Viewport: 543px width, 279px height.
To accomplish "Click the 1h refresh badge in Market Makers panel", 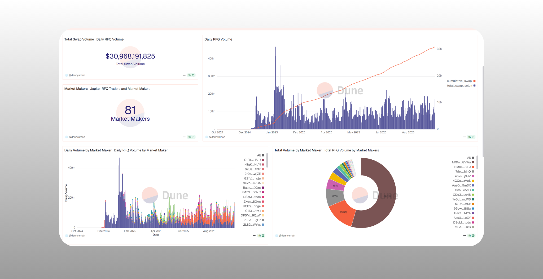I will [191, 137].
